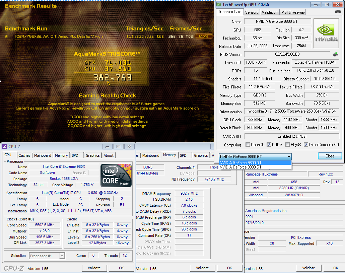The width and height of the screenshot is (345, 273).
Task: Minimize the front CPU-Z window
Action: tap(108, 146)
